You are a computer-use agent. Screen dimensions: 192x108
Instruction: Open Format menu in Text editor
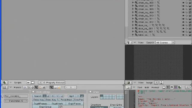(x=155, y=87)
